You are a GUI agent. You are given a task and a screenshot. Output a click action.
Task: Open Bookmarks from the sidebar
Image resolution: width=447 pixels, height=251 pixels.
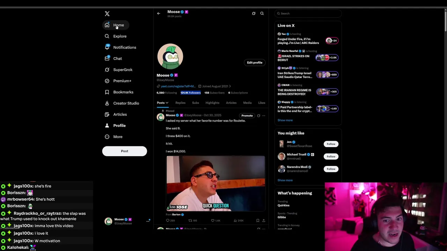[119, 92]
